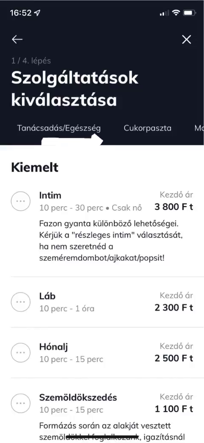This screenshot has width=204, height=443.
Task: Tap the cellular signal bars icon
Action: click(x=164, y=13)
